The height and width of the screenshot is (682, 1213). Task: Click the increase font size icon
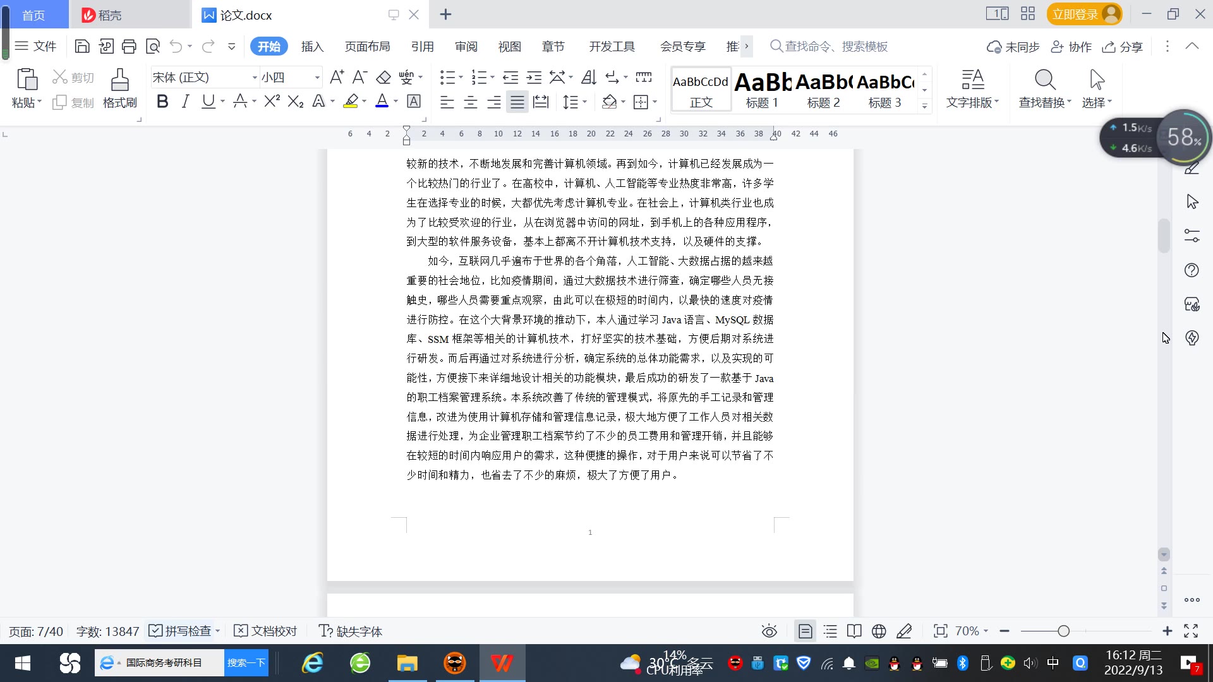337,78
